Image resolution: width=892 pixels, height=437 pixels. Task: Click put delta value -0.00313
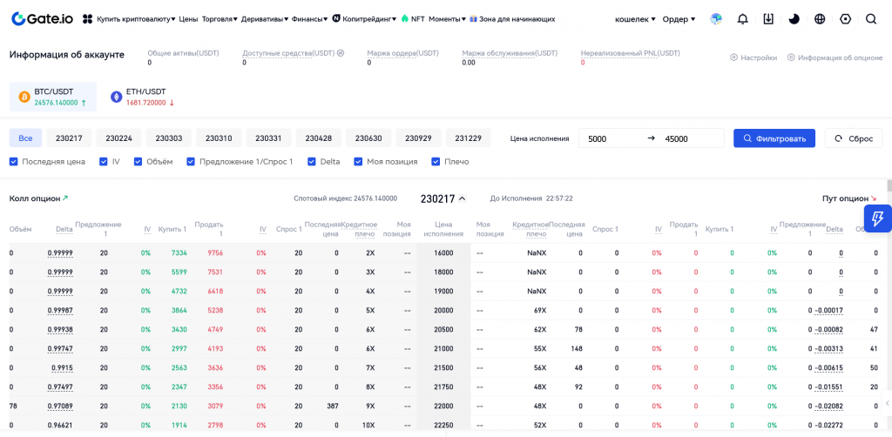click(x=828, y=349)
